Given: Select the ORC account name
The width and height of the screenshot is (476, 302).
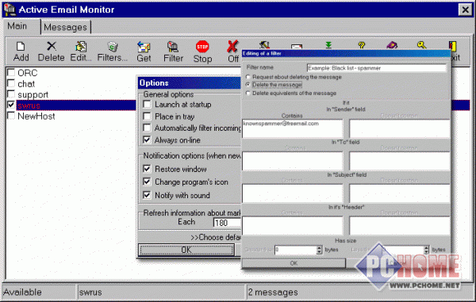Looking at the screenshot, I should 27,73.
